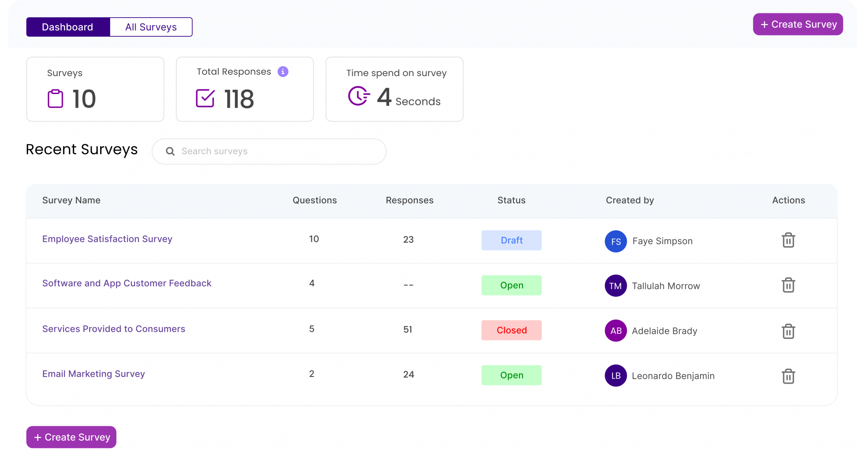The width and height of the screenshot is (857, 471).
Task: Click the top-right Create Survey button
Action: click(x=798, y=24)
